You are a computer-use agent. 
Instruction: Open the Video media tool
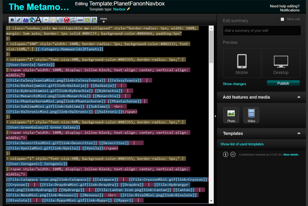coord(251,115)
